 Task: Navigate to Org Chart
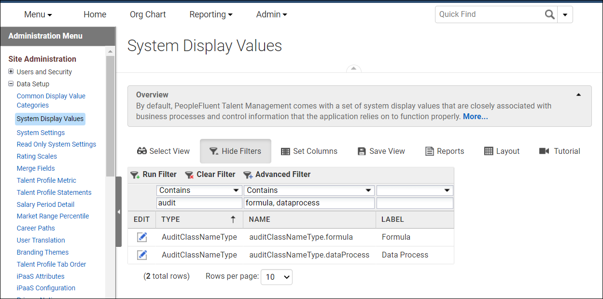click(x=148, y=14)
